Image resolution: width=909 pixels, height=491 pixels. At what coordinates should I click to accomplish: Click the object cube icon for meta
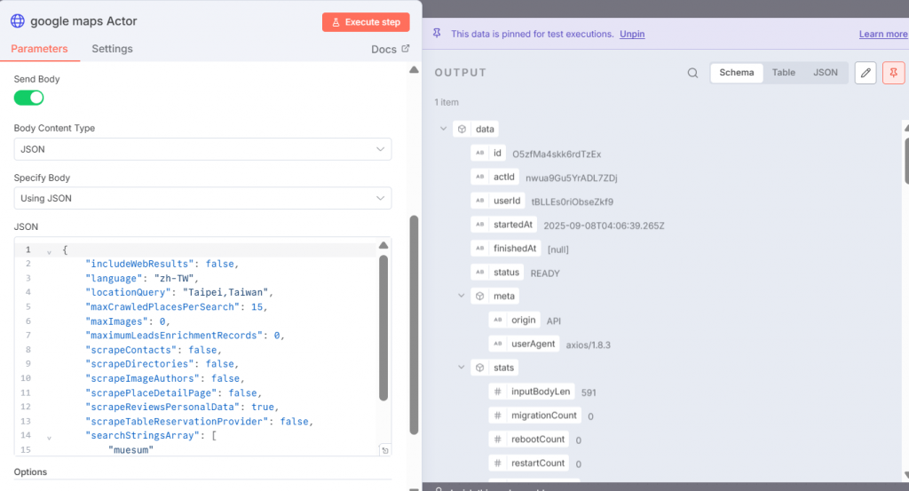tap(480, 297)
